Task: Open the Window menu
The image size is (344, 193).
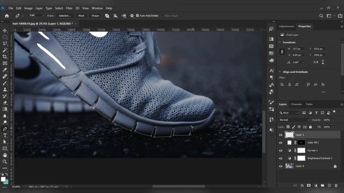Action: click(x=97, y=8)
